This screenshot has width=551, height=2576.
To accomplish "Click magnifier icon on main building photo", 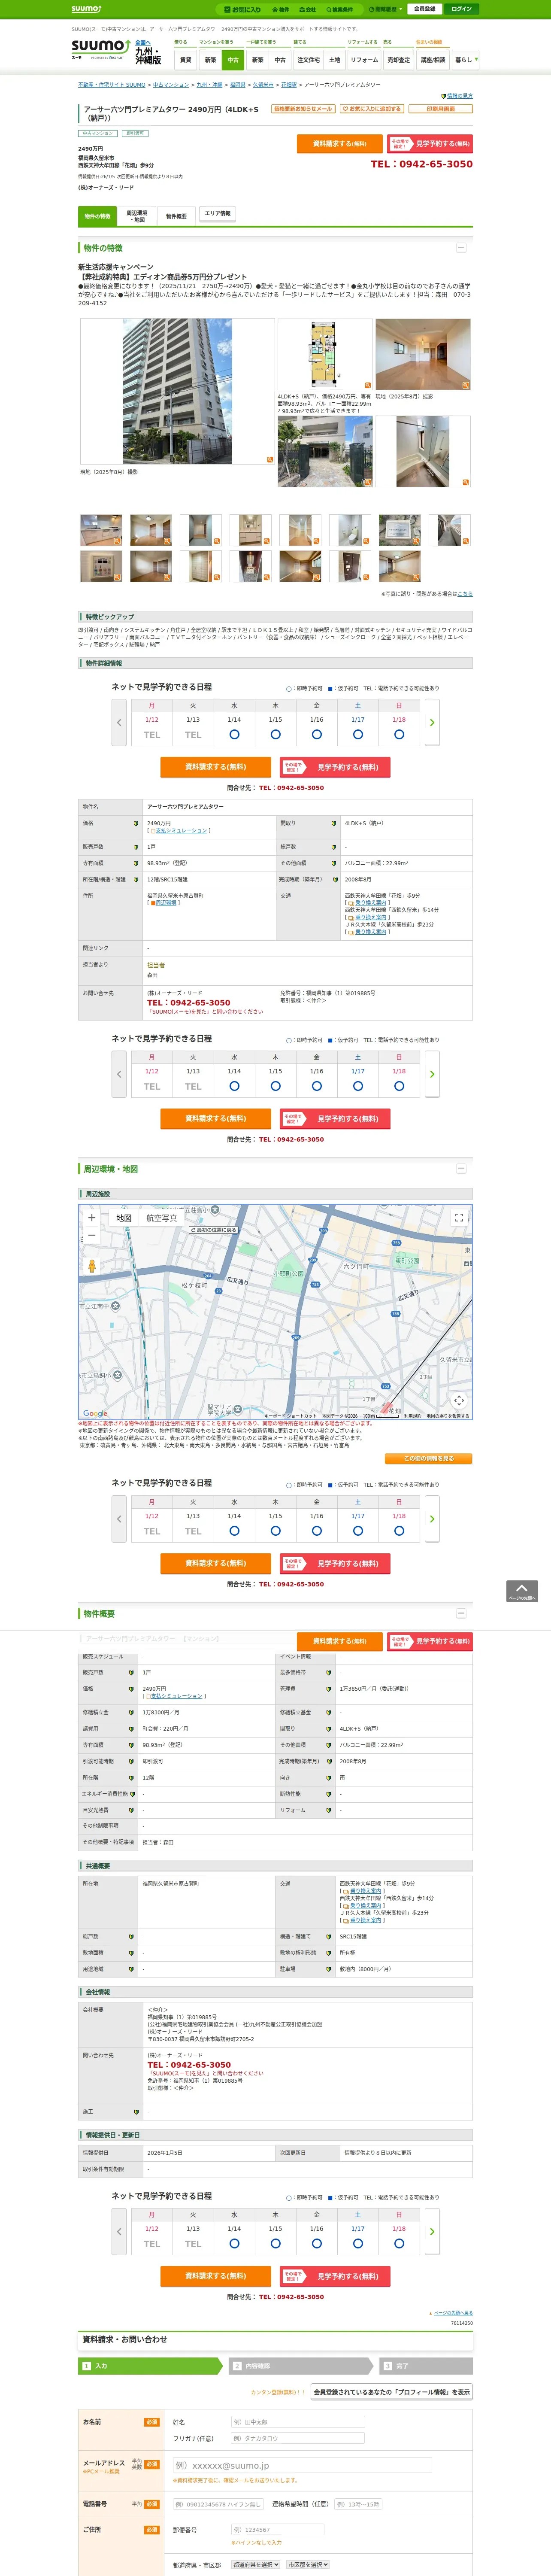I will point(269,460).
